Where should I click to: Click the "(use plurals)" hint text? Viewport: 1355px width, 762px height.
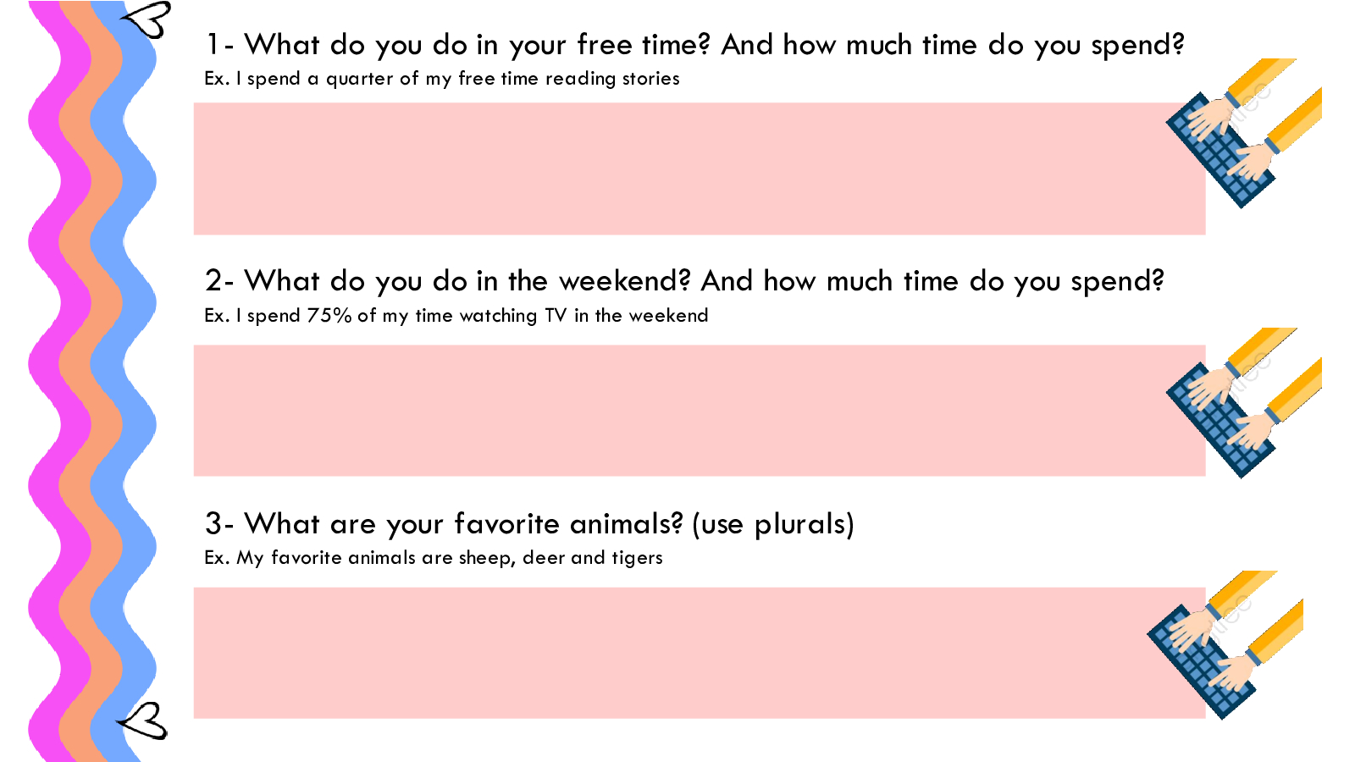[772, 524]
